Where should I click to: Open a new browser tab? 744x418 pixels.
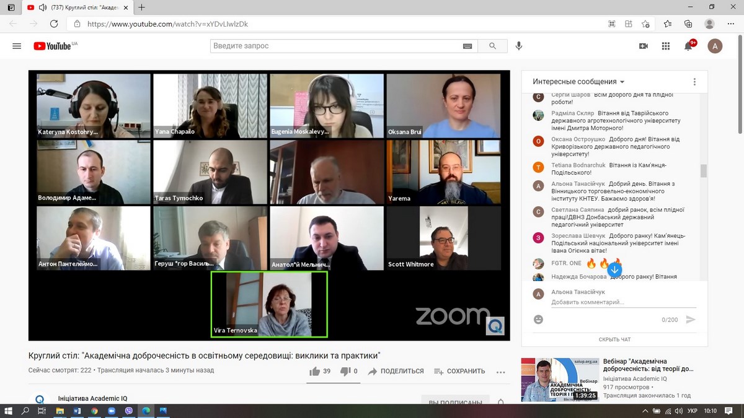click(141, 7)
